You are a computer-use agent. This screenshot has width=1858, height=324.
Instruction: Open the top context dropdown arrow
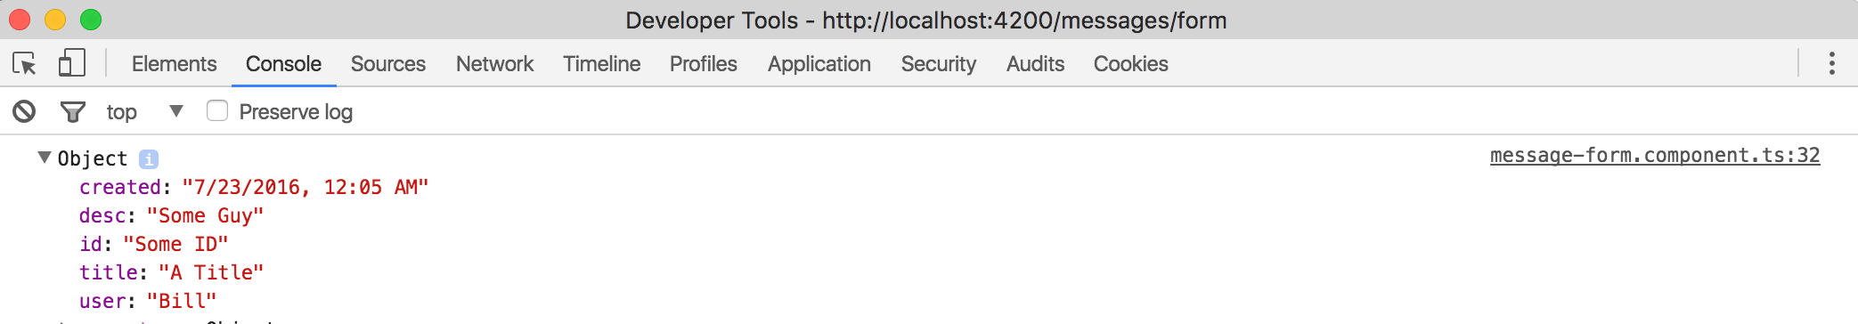(176, 111)
